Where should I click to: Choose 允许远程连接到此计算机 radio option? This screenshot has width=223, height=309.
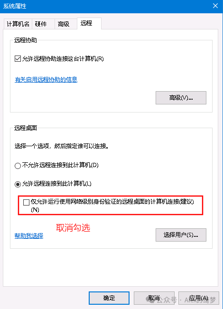(18, 185)
